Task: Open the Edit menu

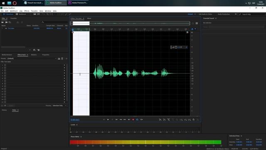Action: tap(7, 11)
